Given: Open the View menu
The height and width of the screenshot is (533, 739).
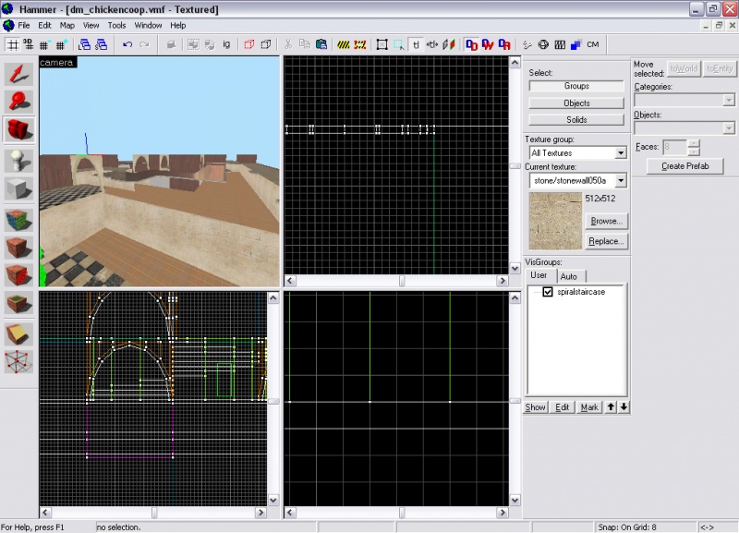Looking at the screenshot, I should pyautogui.click(x=91, y=26).
